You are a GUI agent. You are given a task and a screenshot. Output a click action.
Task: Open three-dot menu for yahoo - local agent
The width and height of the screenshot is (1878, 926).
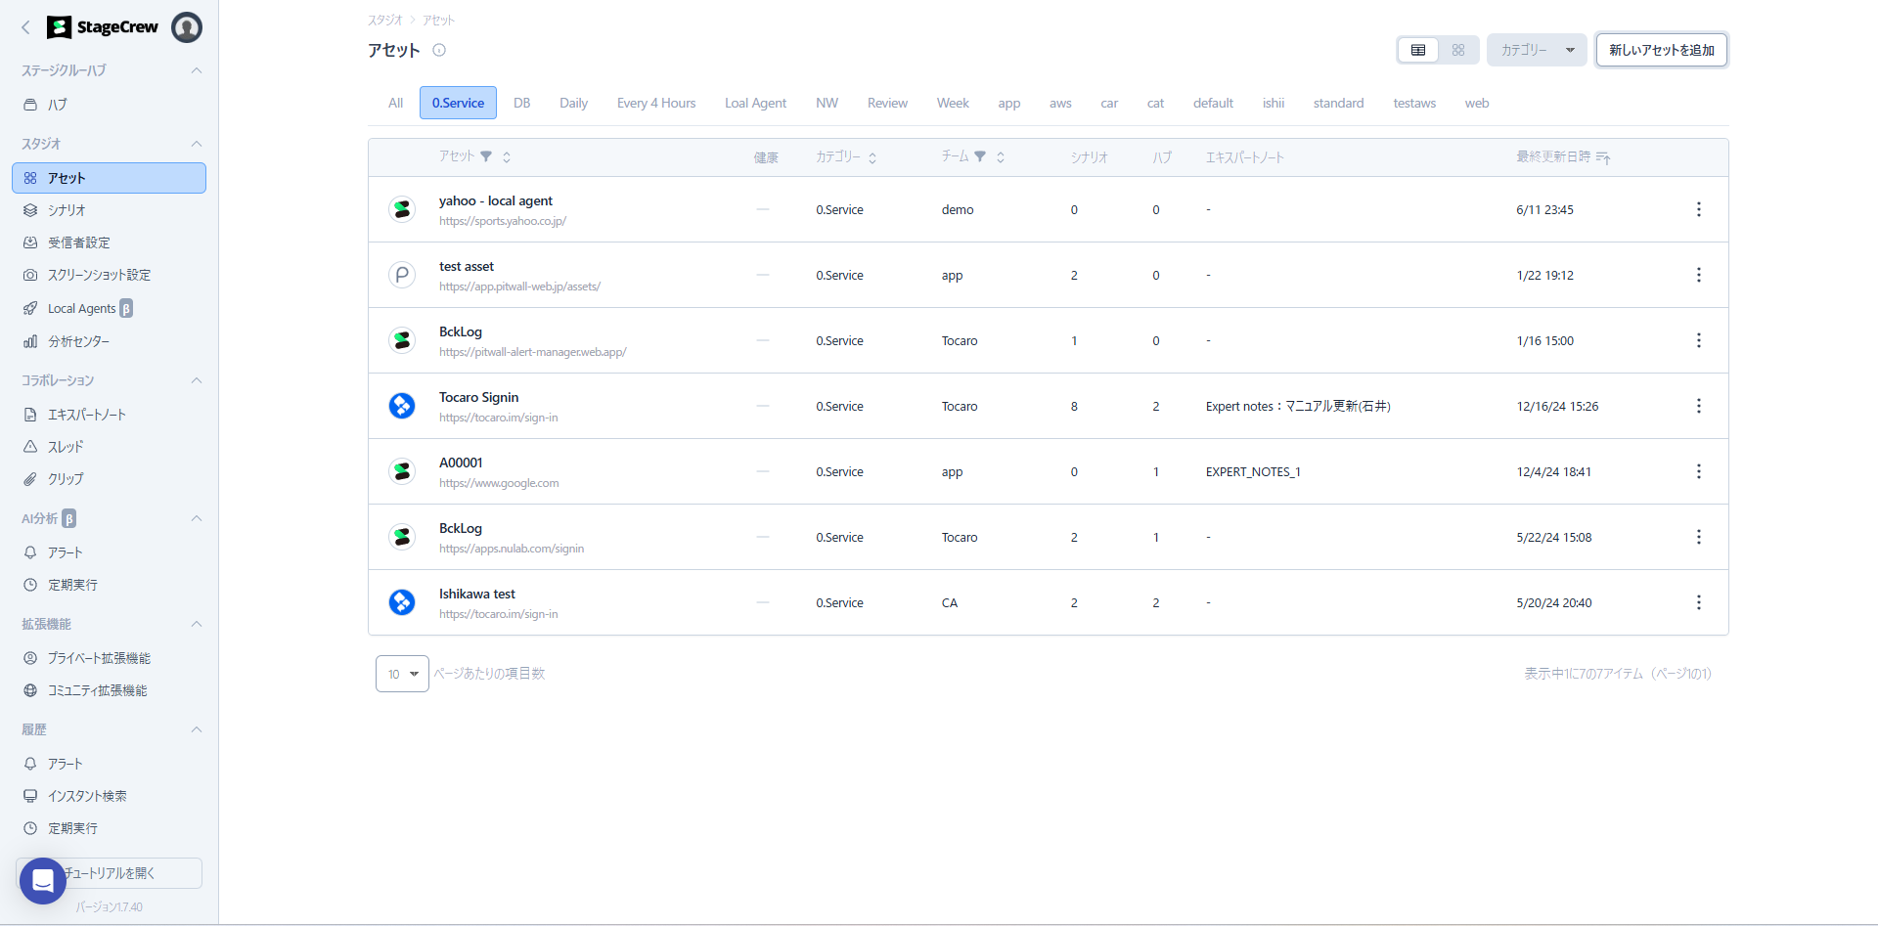(x=1698, y=209)
